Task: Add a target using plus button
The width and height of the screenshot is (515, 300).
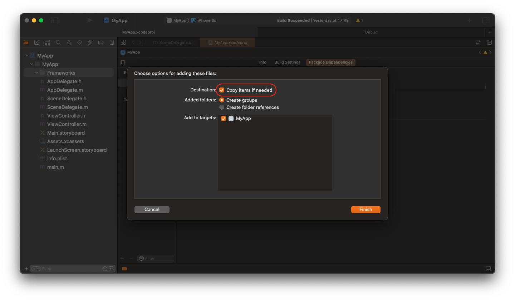Action: (x=122, y=259)
